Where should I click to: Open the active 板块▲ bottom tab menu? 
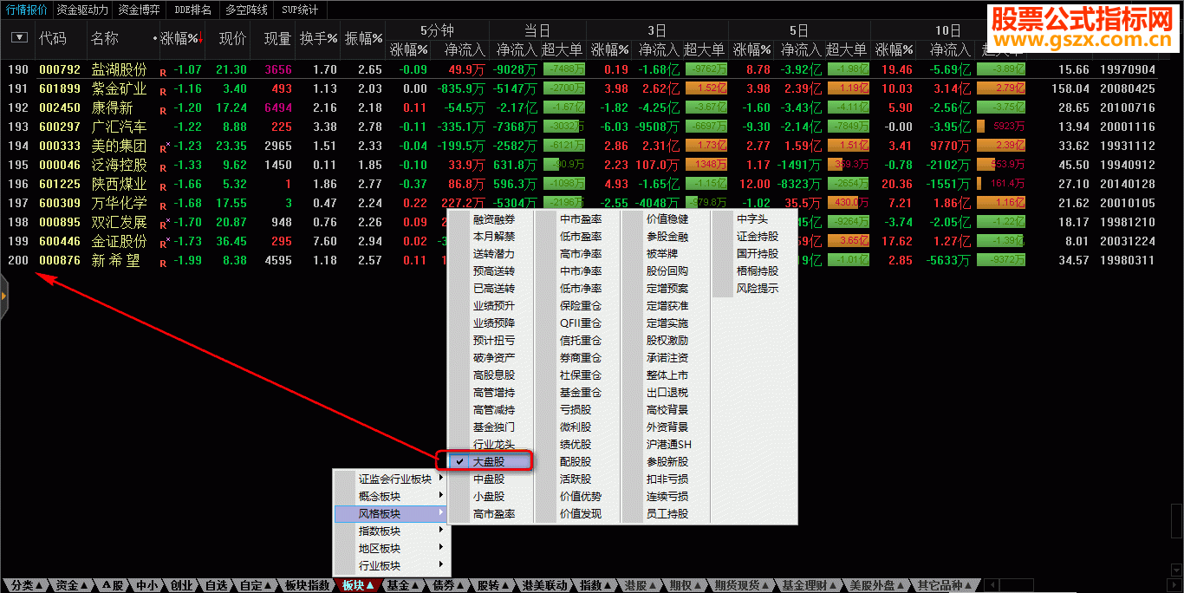click(358, 585)
